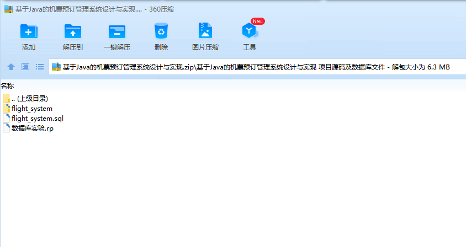466x247 pixels.
Task: Click the parent directory folder icon
Action: (6, 98)
